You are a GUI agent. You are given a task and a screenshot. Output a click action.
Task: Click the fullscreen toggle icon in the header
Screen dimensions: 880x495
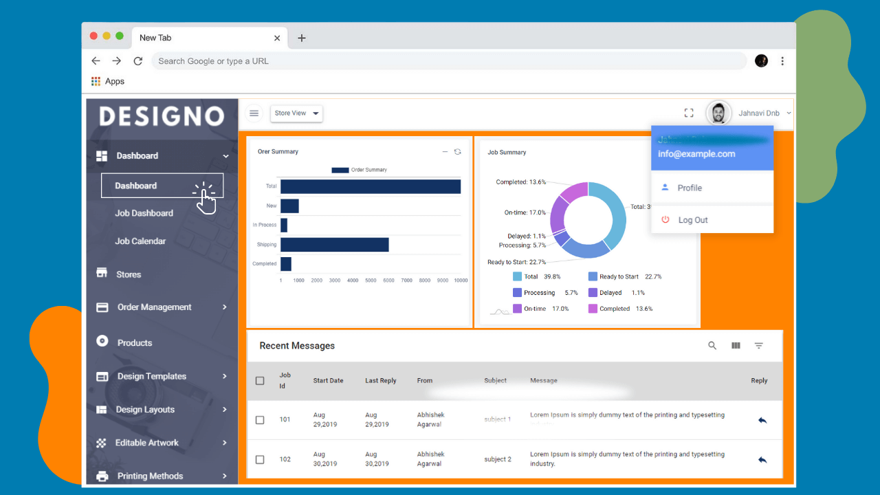pos(689,113)
